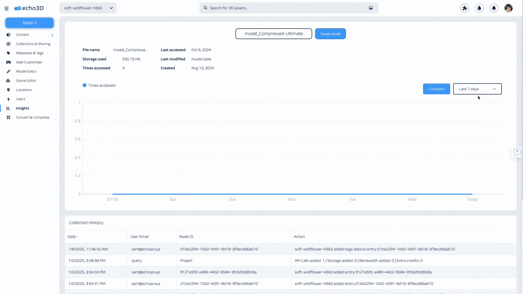Click the Convert & Compress sidebar icon
This screenshot has height=294, width=523.
click(x=9, y=117)
